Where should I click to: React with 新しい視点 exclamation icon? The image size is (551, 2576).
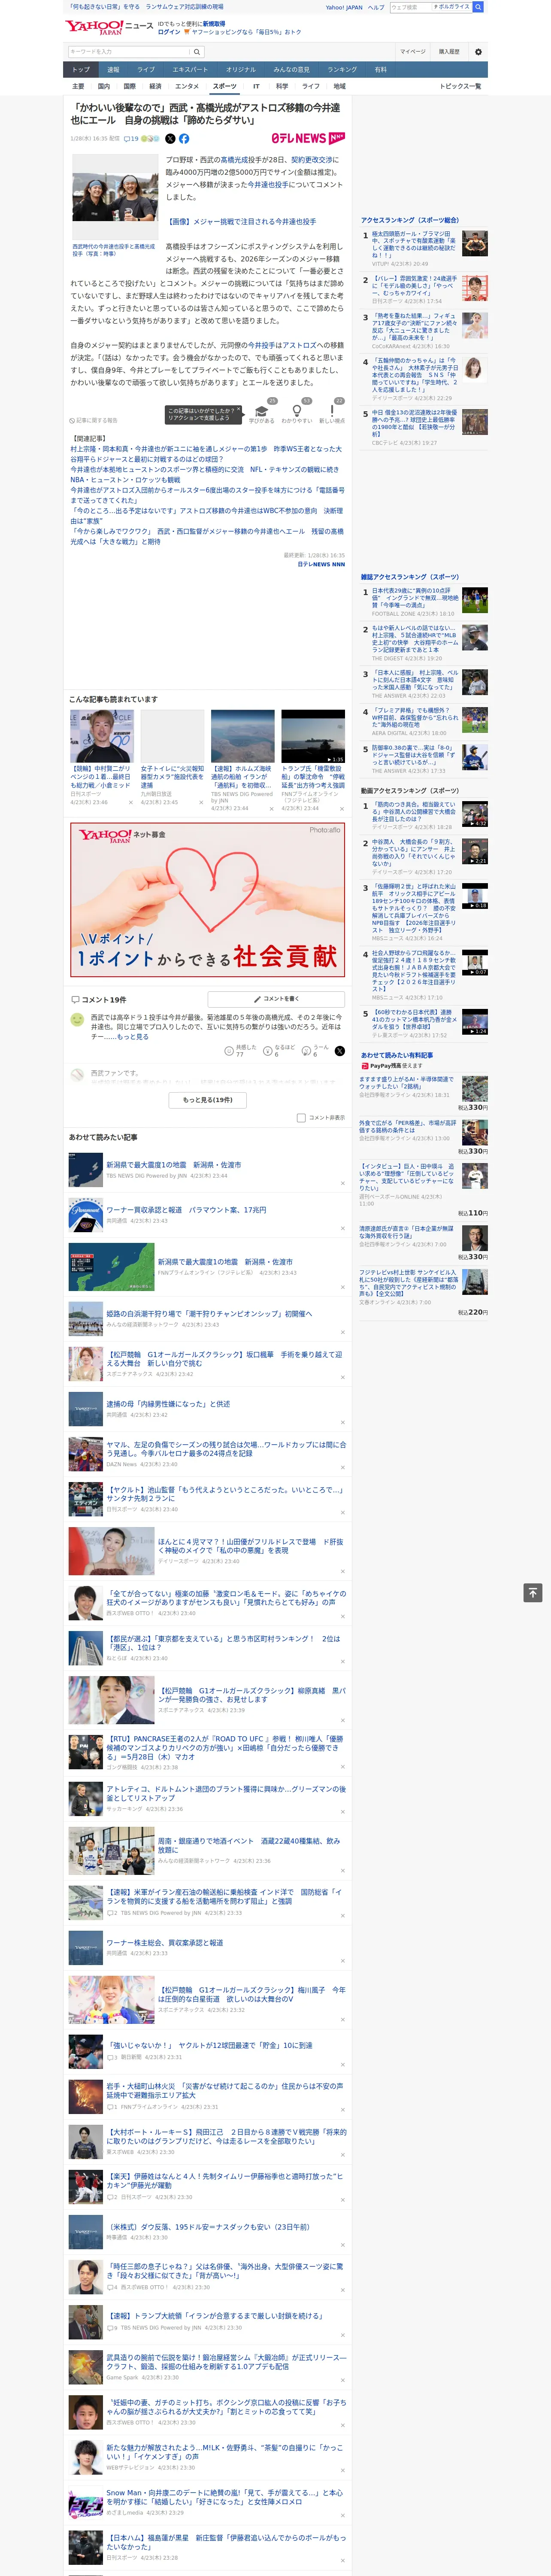(332, 411)
